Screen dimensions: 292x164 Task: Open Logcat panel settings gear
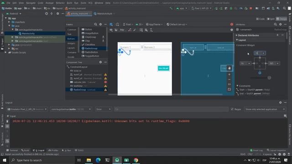[280, 102]
